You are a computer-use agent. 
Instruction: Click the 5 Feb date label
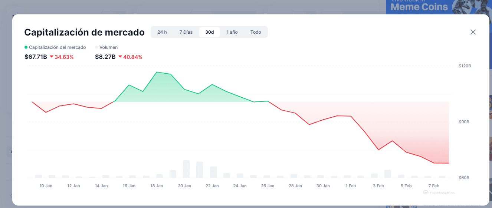pyautogui.click(x=406, y=186)
